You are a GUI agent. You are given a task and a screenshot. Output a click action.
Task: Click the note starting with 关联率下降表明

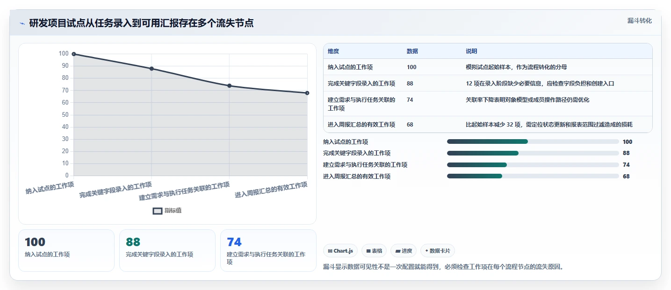click(x=527, y=100)
